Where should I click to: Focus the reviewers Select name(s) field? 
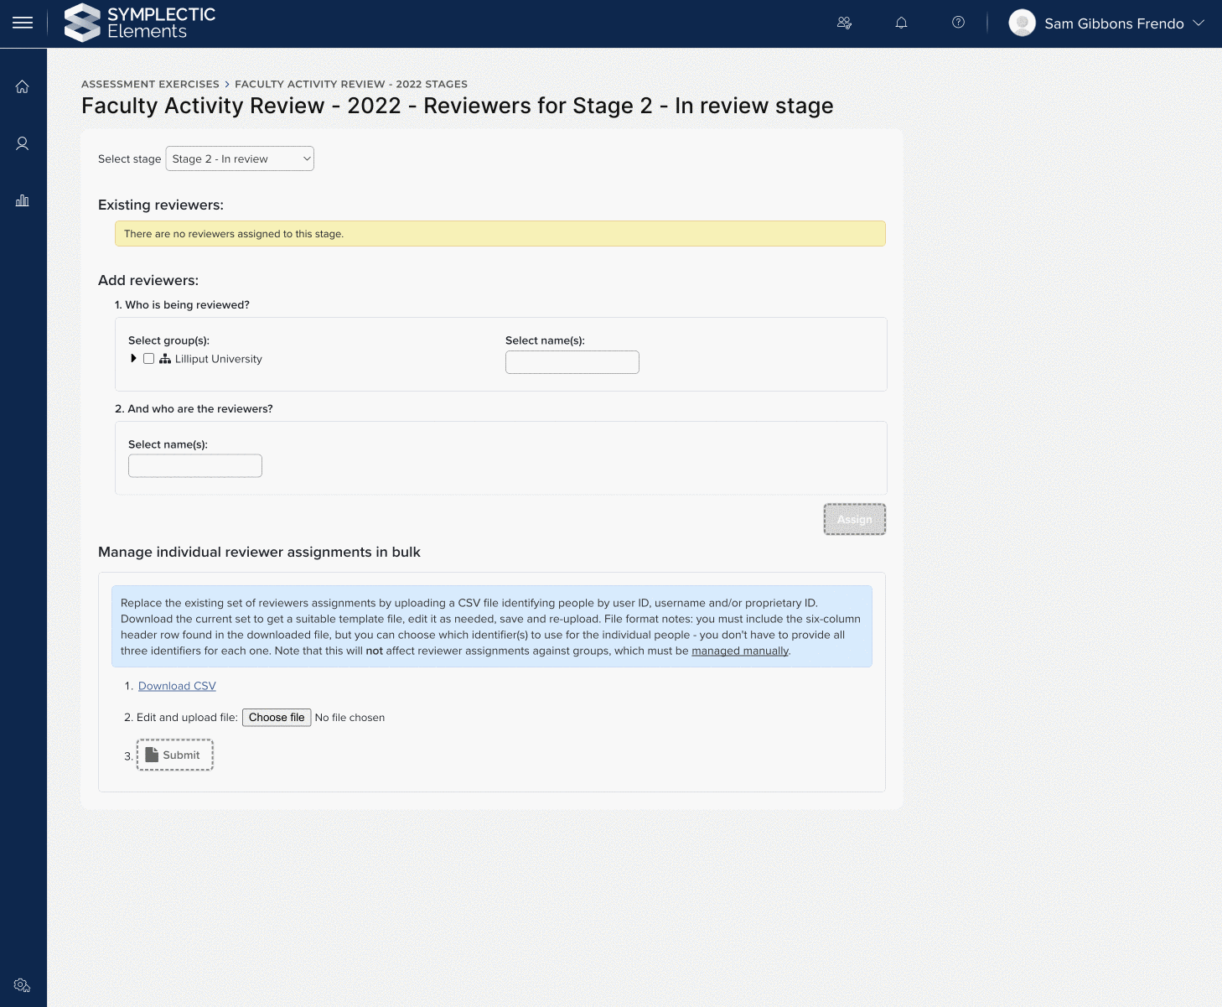[195, 466]
